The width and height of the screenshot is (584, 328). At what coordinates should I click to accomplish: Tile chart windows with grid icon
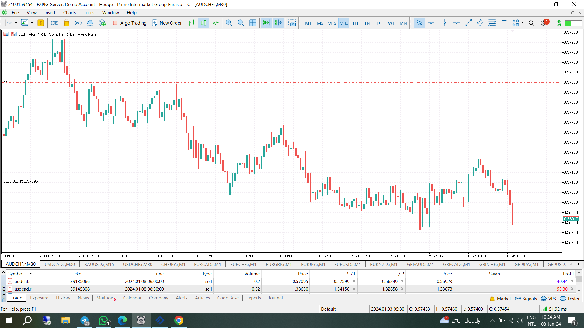click(253, 23)
